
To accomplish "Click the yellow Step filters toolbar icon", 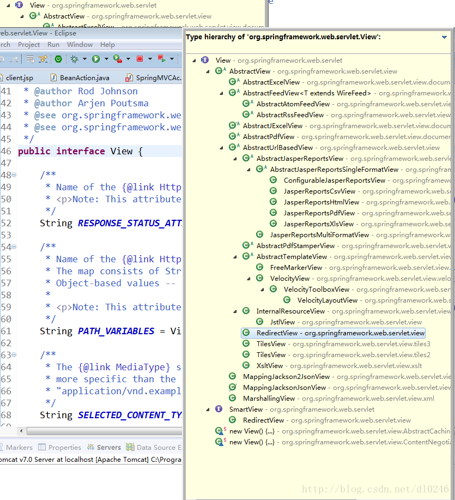I will pos(43,59).
